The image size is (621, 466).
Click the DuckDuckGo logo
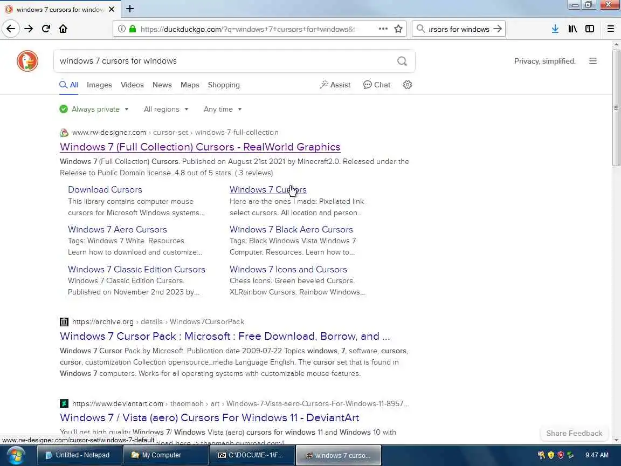point(27,61)
